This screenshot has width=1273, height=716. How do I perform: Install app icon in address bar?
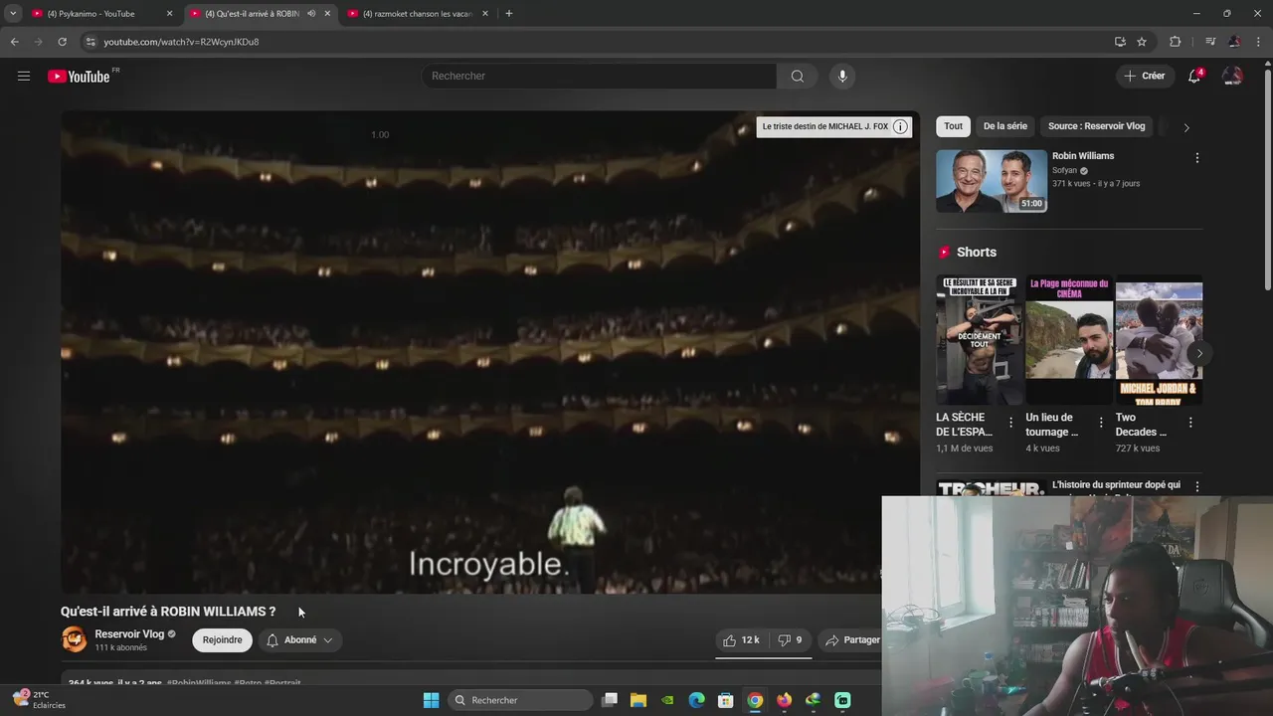pos(1120,42)
